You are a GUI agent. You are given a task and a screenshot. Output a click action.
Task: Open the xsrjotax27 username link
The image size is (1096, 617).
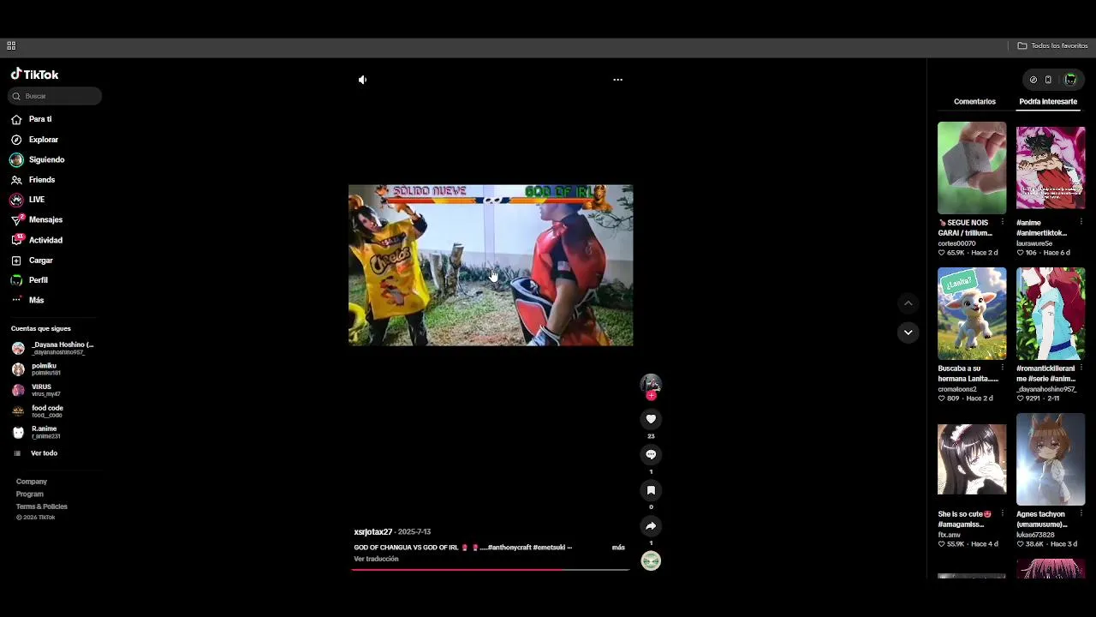pos(373,532)
